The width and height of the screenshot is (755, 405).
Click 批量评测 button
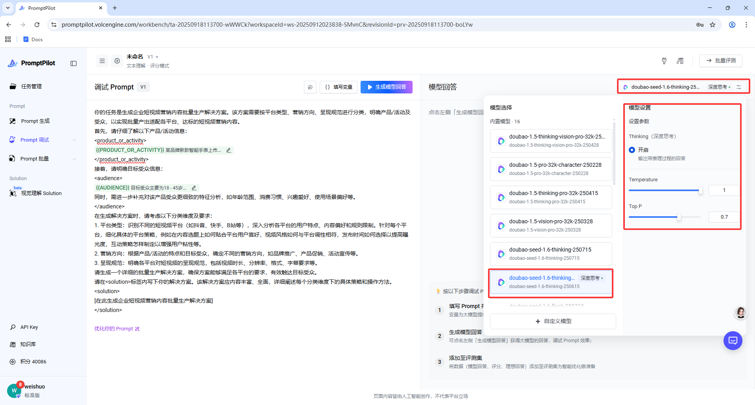tap(721, 61)
